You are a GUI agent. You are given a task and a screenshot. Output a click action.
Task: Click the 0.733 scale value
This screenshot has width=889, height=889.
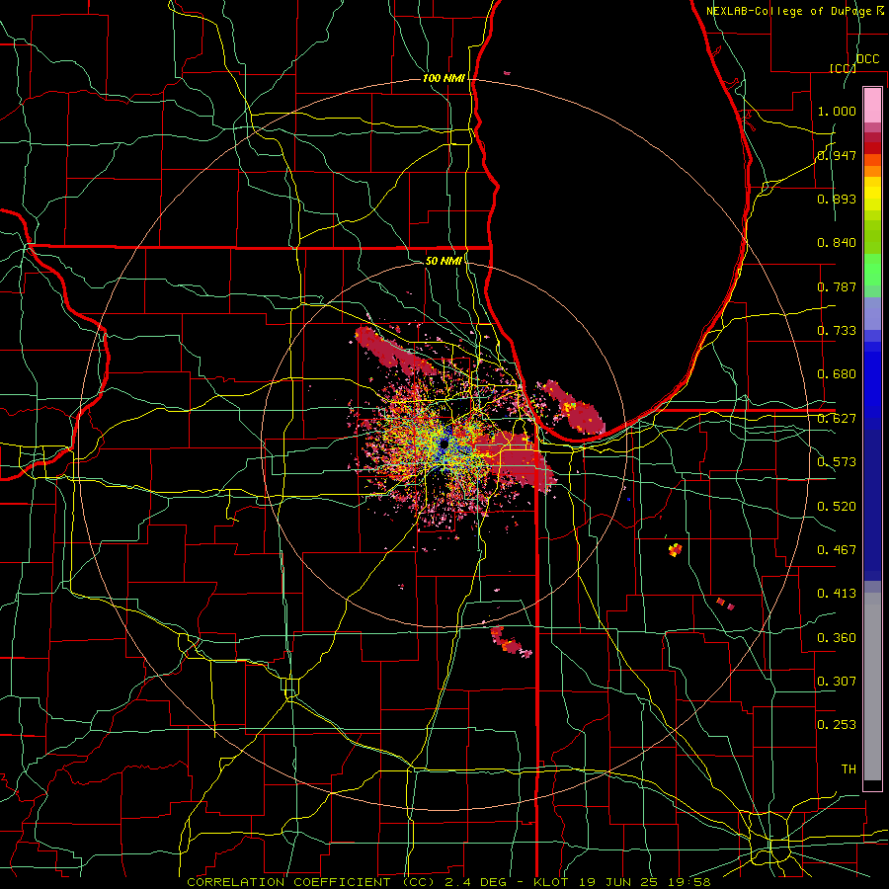click(x=837, y=331)
